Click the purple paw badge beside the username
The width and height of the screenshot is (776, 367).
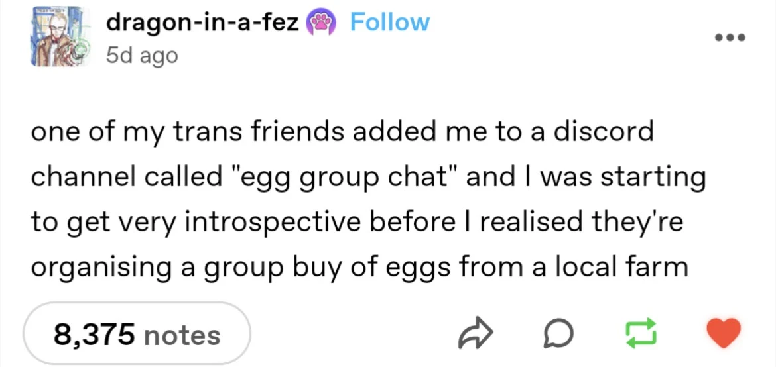(320, 23)
